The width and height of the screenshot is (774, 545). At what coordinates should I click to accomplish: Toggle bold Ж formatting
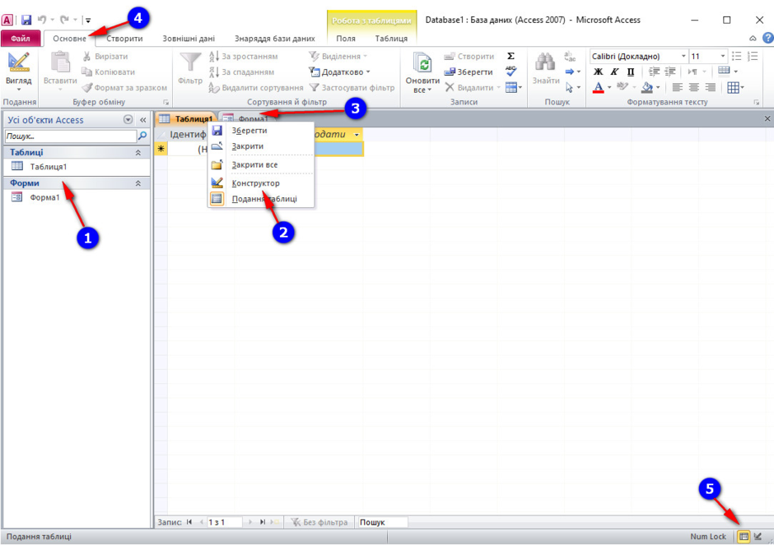pos(598,72)
